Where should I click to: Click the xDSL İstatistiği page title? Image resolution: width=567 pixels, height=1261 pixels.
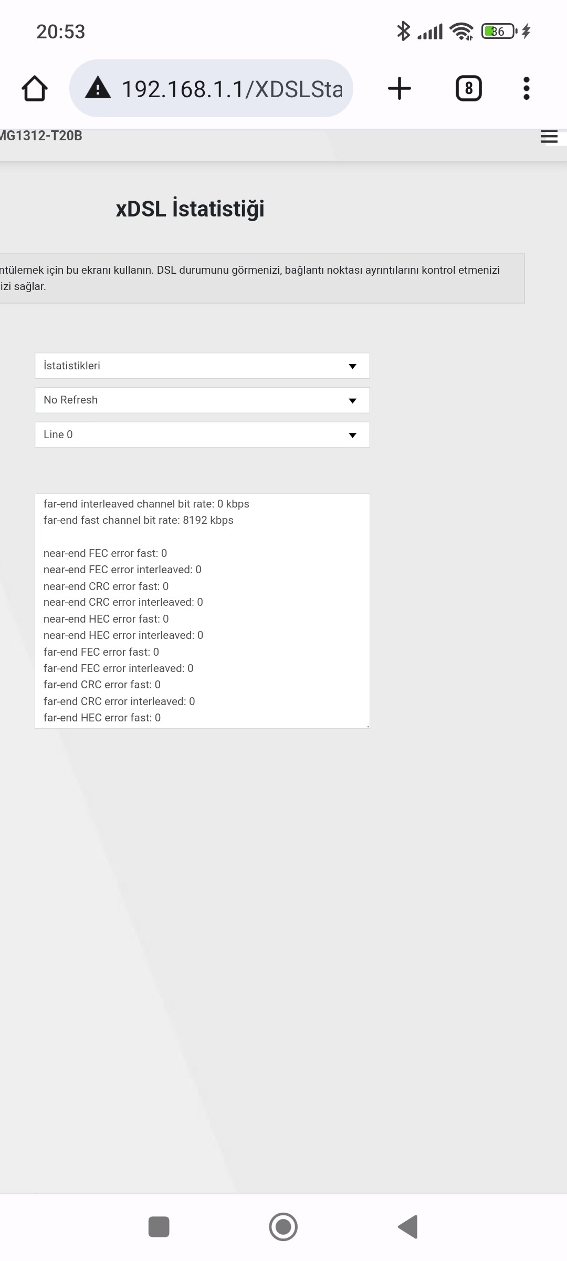point(190,208)
